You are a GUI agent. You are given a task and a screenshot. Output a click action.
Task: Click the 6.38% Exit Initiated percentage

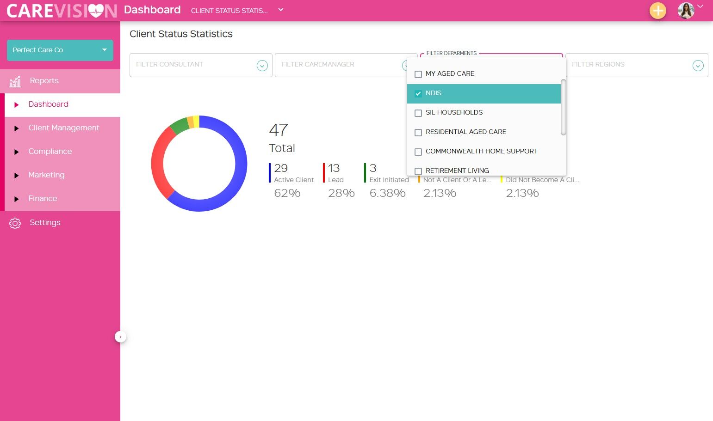(x=388, y=193)
